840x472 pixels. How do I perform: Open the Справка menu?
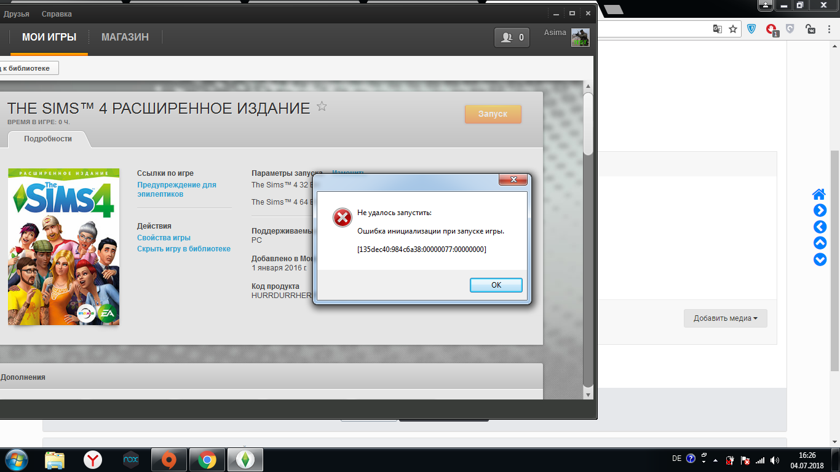(57, 14)
